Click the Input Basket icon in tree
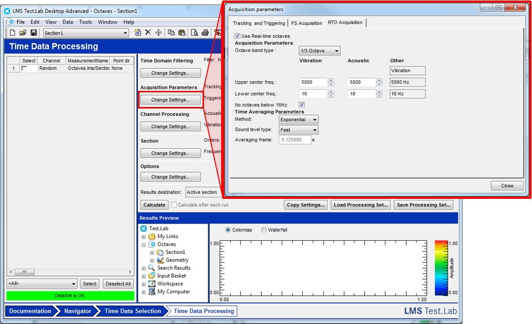 (152, 276)
